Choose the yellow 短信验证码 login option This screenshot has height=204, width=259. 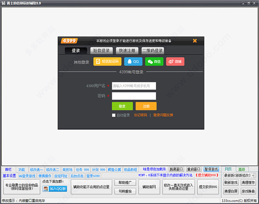tap(107, 61)
